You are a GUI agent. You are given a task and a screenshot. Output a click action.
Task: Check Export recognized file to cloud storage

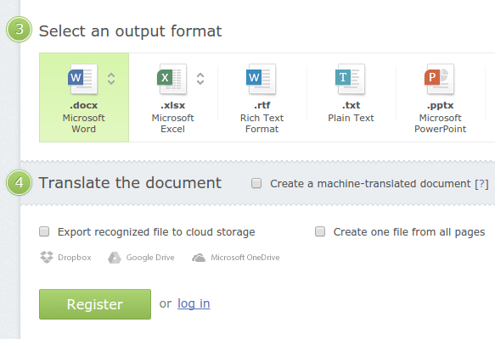(x=44, y=231)
